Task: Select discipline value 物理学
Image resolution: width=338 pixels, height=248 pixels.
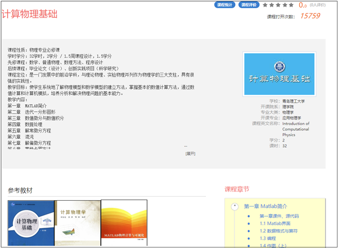Action: pyautogui.click(x=288, y=112)
